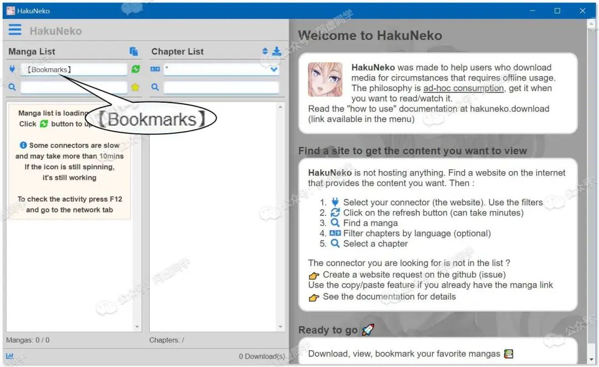This screenshot has width=599, height=367.
Task: Click the language icon in step 4 instructions
Action: [335, 233]
